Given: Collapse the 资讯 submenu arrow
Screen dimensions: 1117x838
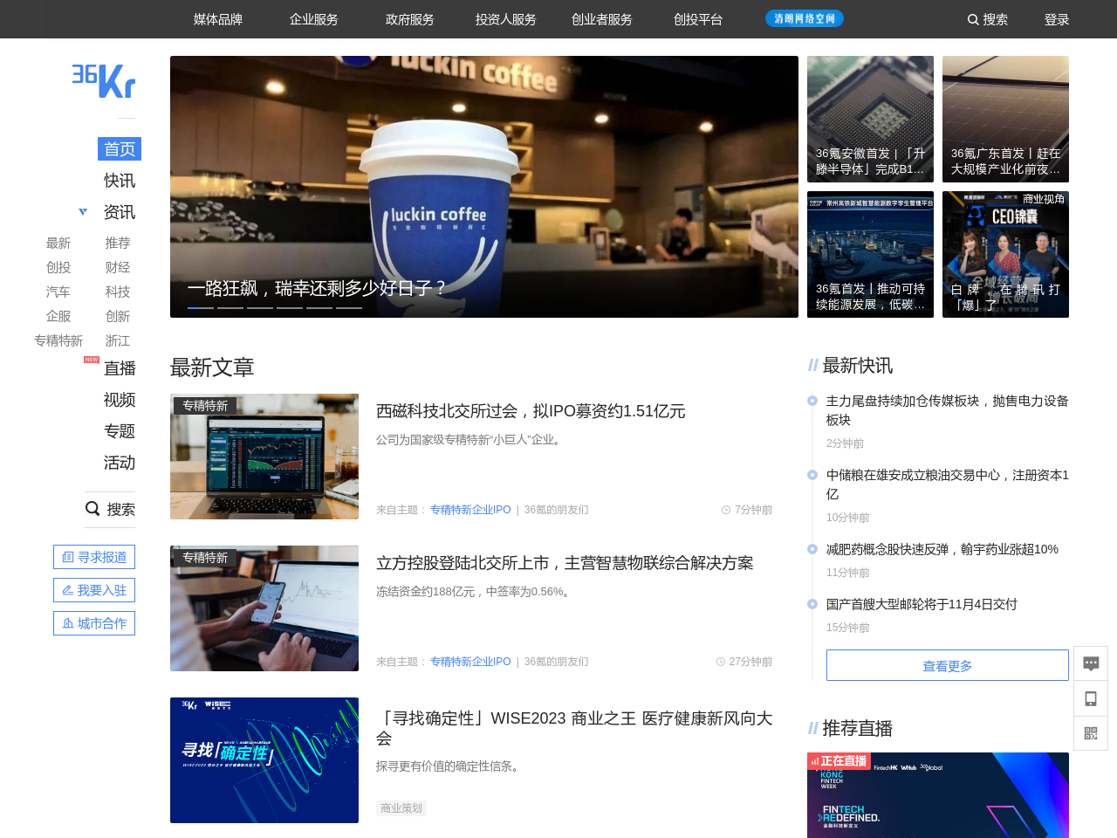Looking at the screenshot, I should click(83, 211).
